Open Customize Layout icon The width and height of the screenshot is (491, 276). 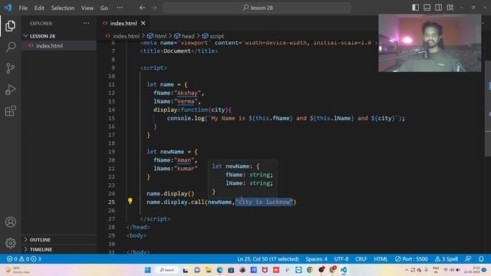coord(450,8)
